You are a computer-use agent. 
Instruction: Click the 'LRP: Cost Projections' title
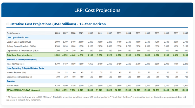(97, 10)
